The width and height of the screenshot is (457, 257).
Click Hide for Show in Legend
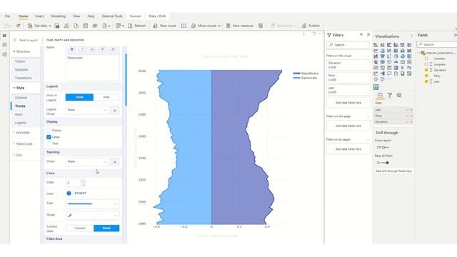[x=106, y=97]
